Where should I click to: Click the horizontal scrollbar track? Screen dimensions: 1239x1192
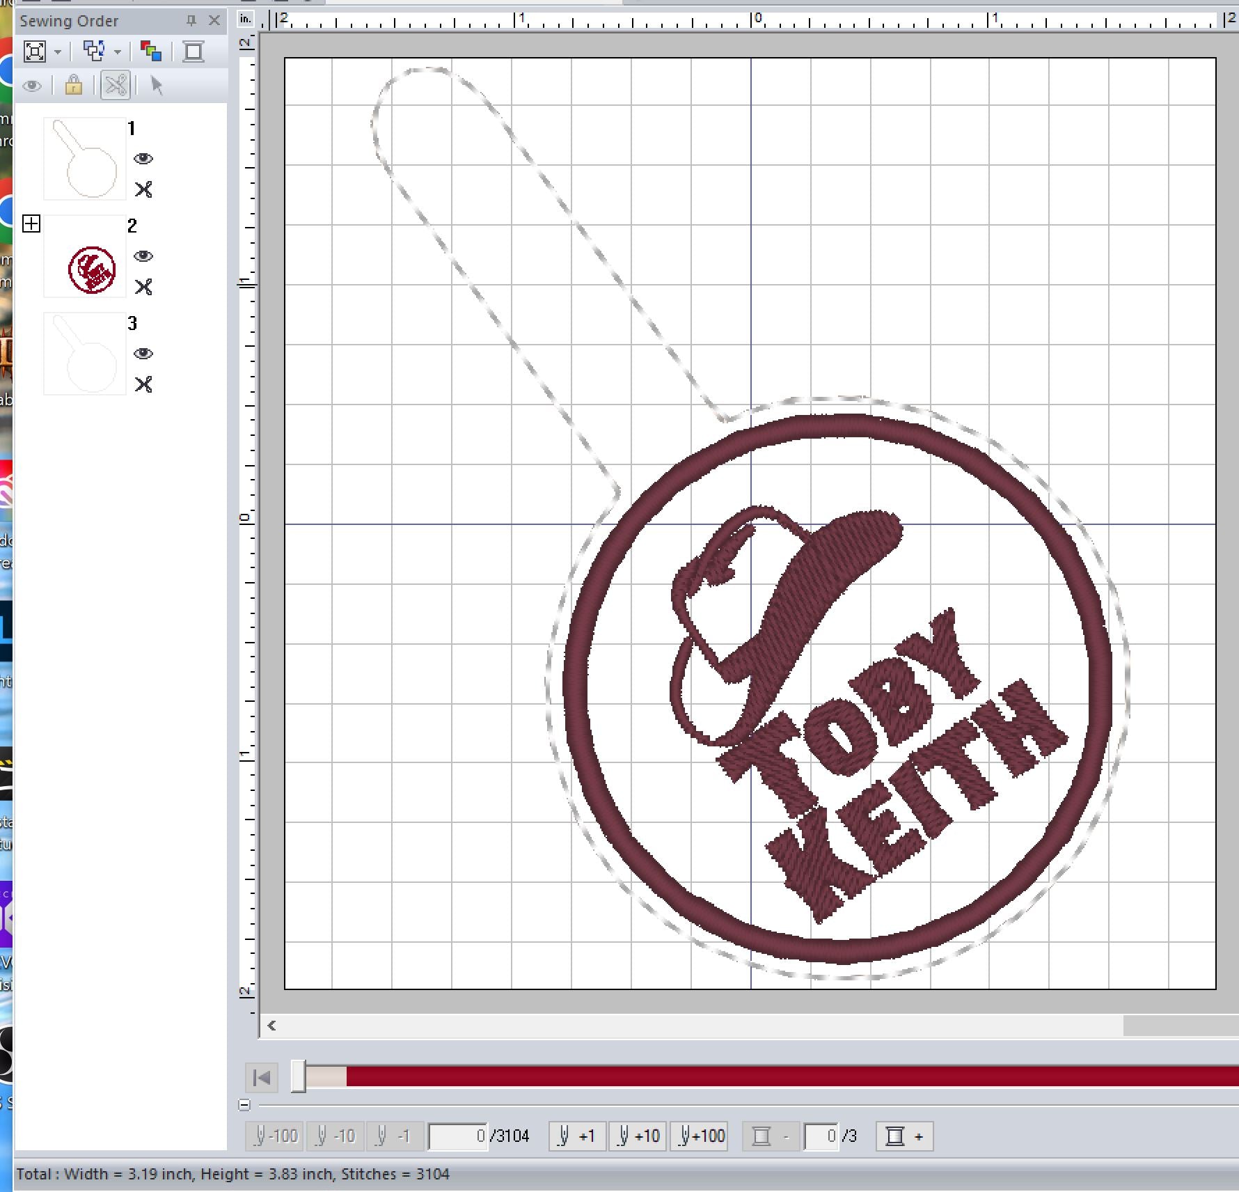click(703, 1026)
